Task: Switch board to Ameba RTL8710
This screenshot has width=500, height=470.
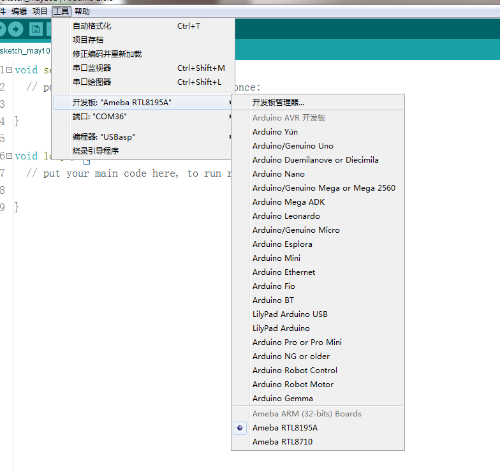Action: point(318,441)
